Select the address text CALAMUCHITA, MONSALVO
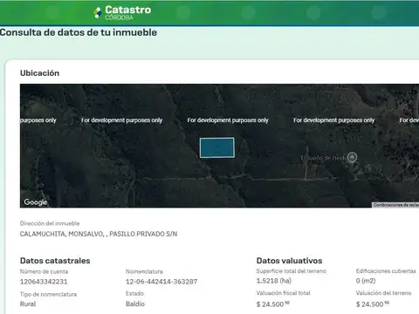The image size is (419, 314). (x=99, y=234)
